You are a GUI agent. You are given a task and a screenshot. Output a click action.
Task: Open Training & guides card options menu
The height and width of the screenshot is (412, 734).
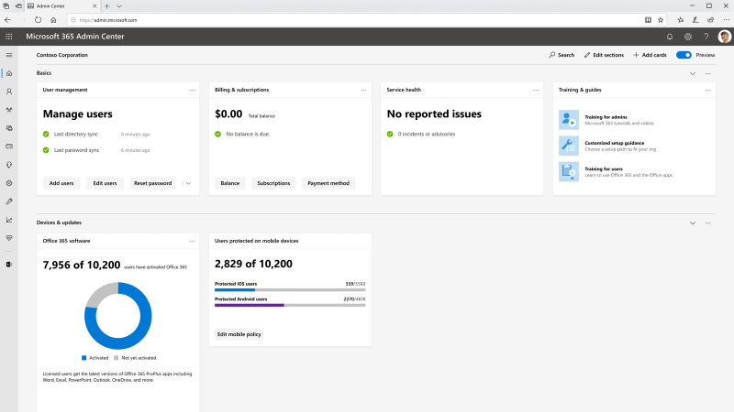point(707,90)
